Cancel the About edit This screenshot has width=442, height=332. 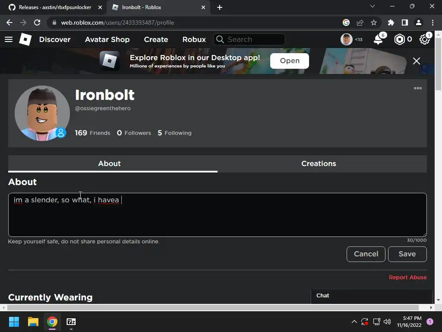tap(366, 254)
